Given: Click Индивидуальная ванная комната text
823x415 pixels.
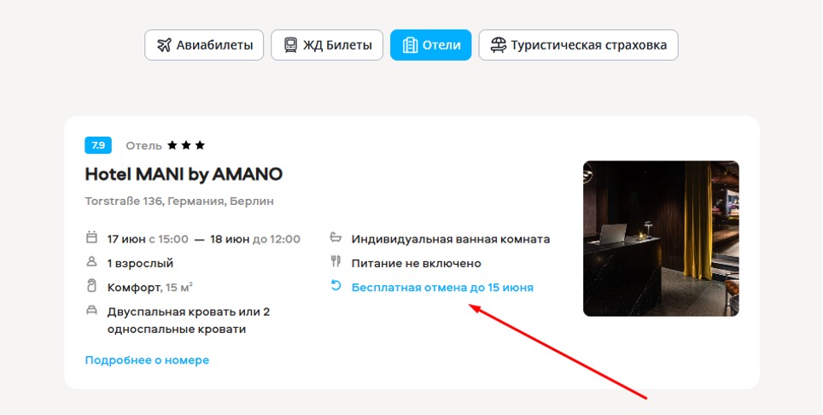Looking at the screenshot, I should (451, 239).
